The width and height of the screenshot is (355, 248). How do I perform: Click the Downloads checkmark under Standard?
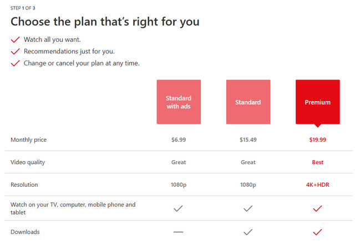click(x=248, y=232)
